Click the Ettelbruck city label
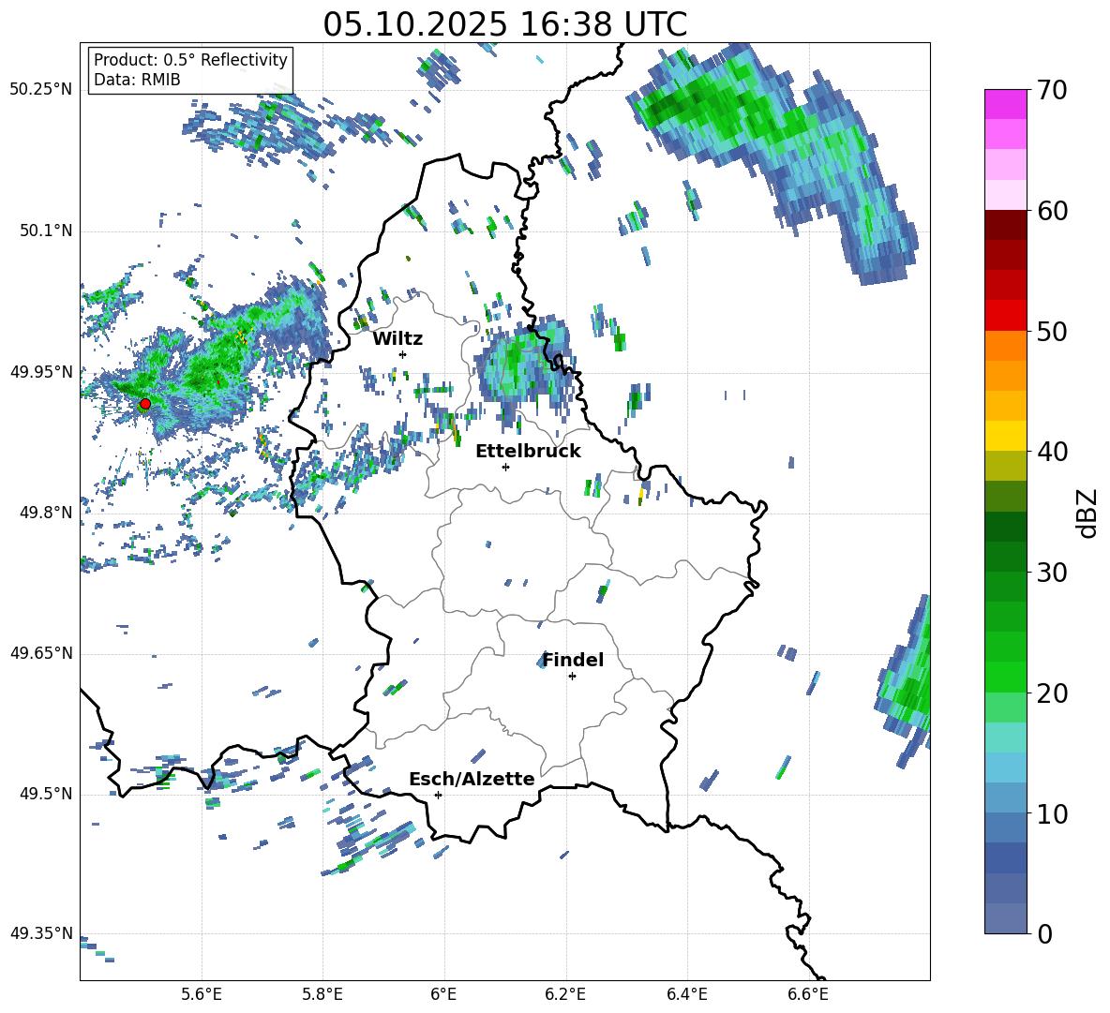Viewport: 1110px width, 1013px height. [528, 452]
